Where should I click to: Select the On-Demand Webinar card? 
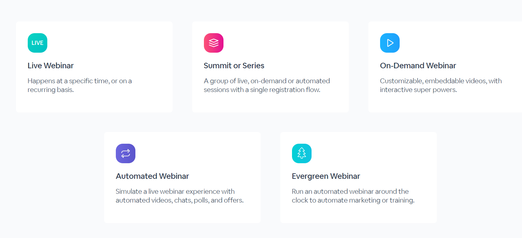(445, 67)
